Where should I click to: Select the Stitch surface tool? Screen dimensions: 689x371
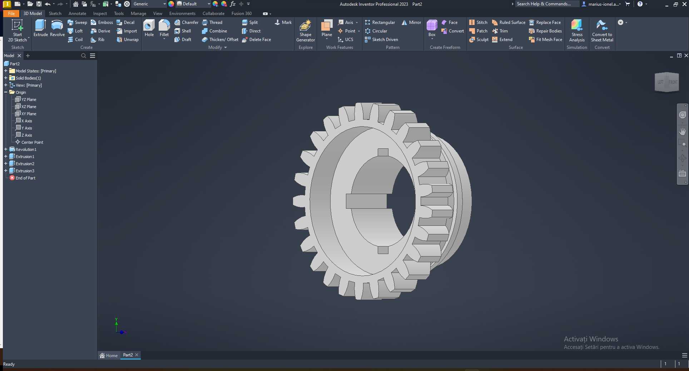pos(478,22)
